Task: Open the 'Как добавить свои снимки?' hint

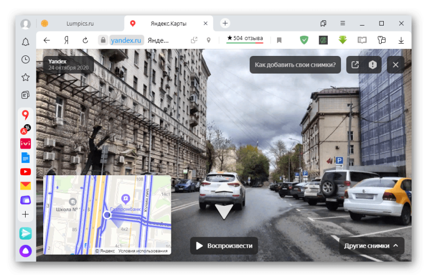Action: 295,64
